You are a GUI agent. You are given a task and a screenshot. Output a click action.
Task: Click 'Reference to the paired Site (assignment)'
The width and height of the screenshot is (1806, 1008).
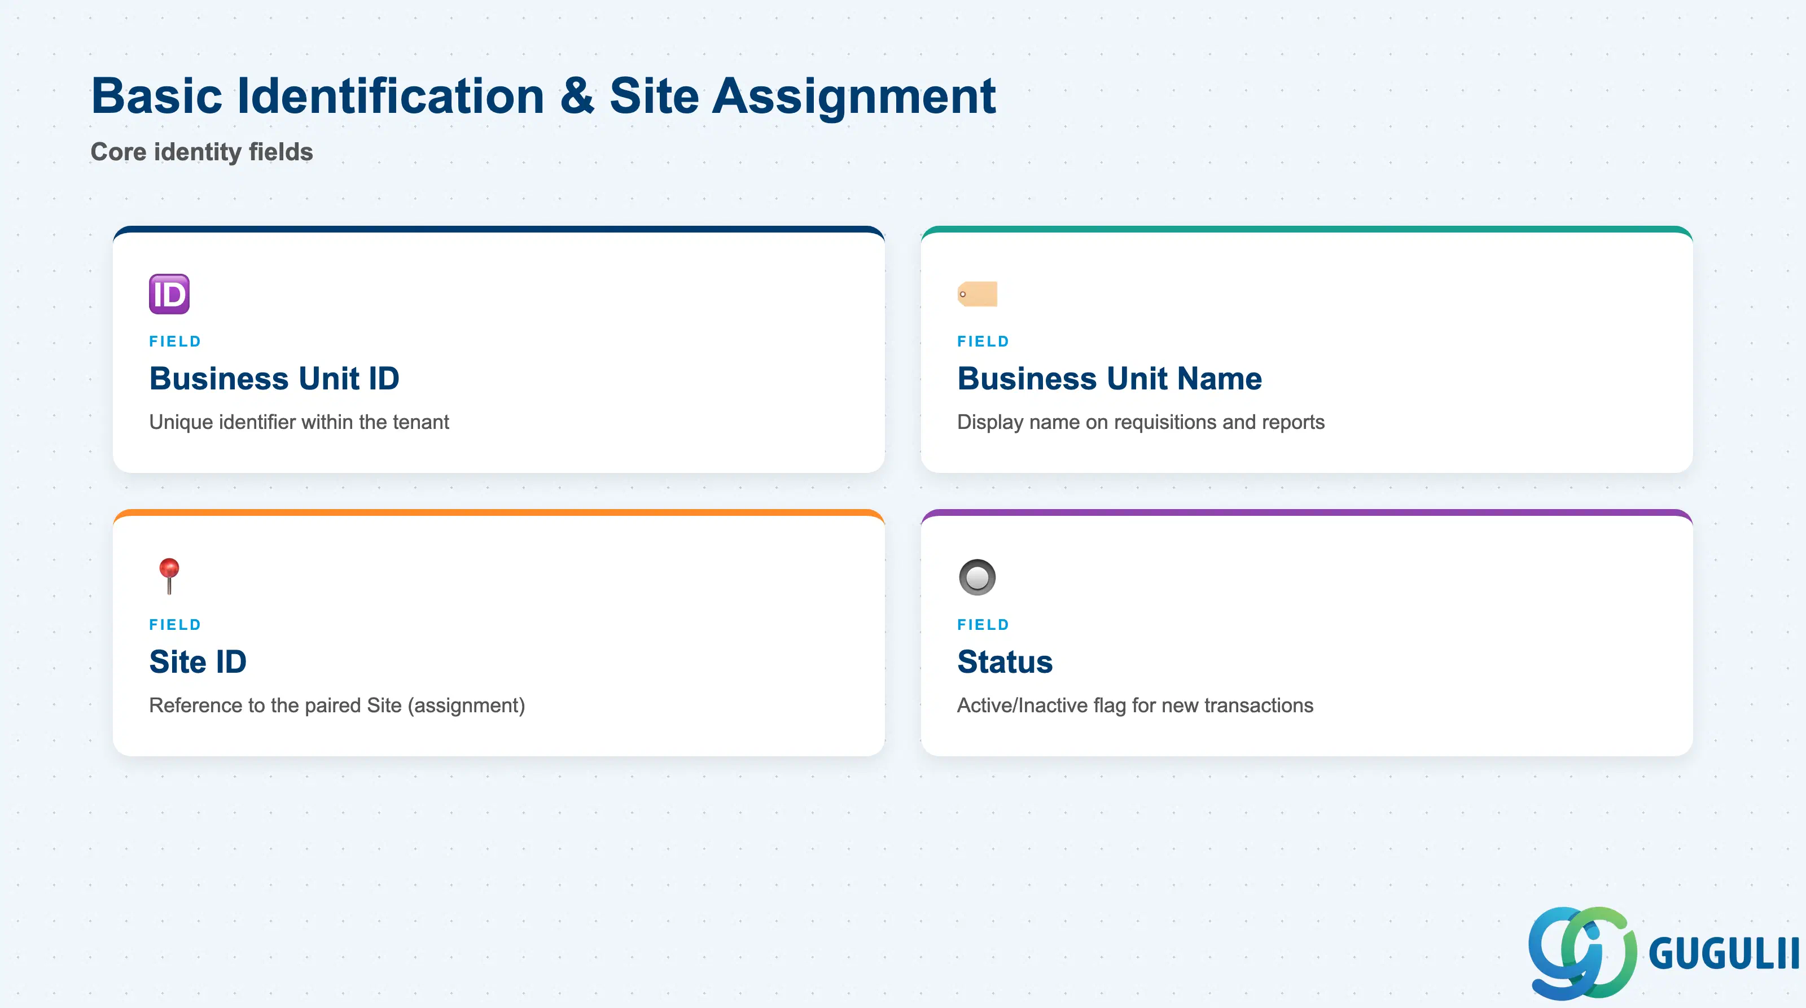pos(337,705)
